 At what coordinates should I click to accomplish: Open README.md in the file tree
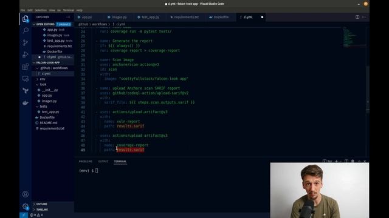(x=53, y=123)
